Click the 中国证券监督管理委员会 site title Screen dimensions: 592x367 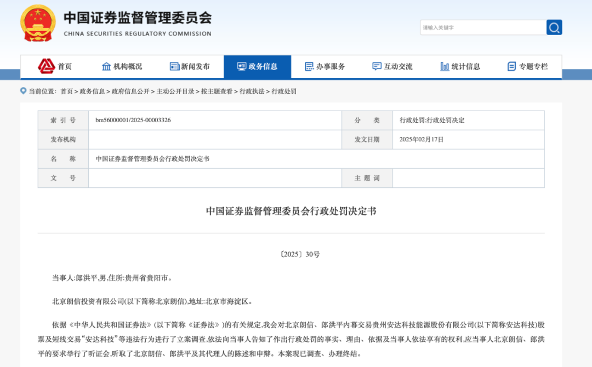point(138,18)
